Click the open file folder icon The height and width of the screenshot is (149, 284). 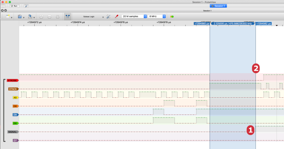(20, 17)
